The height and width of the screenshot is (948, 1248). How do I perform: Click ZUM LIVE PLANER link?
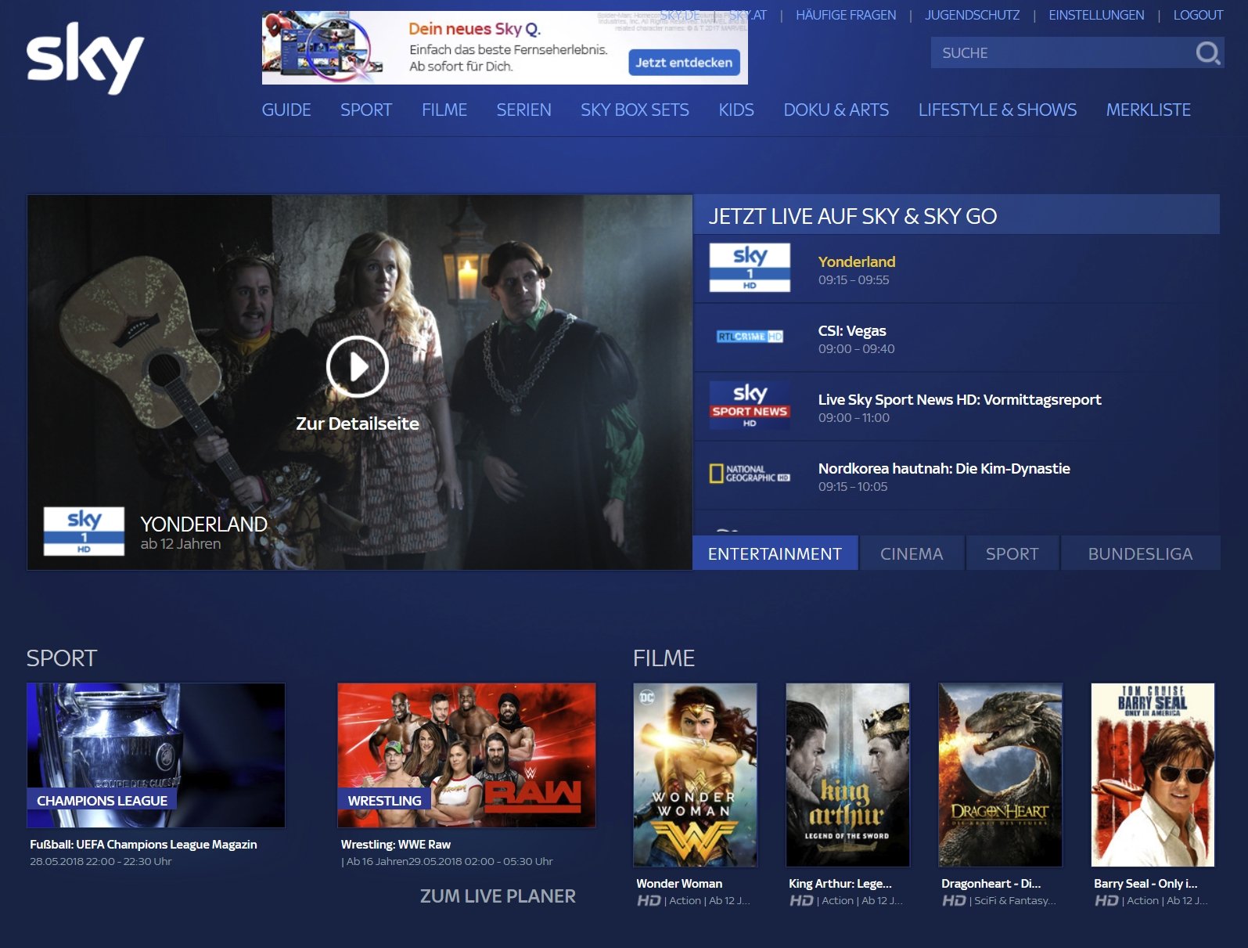click(498, 896)
